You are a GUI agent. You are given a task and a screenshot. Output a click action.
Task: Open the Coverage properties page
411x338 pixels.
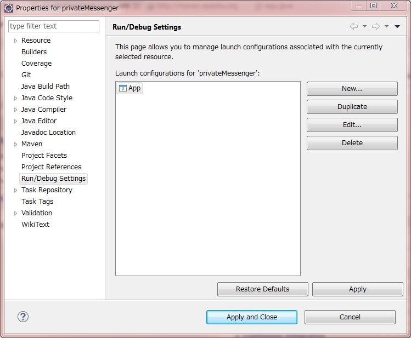[36, 64]
